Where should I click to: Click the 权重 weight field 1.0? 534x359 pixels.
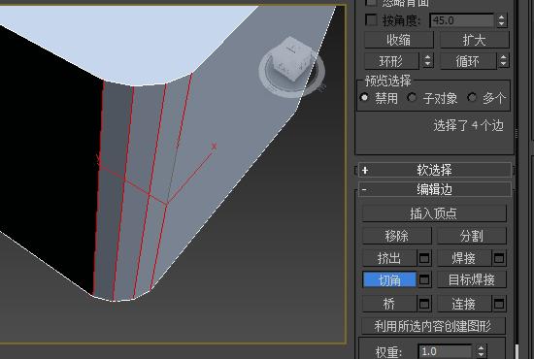pyautogui.click(x=446, y=351)
